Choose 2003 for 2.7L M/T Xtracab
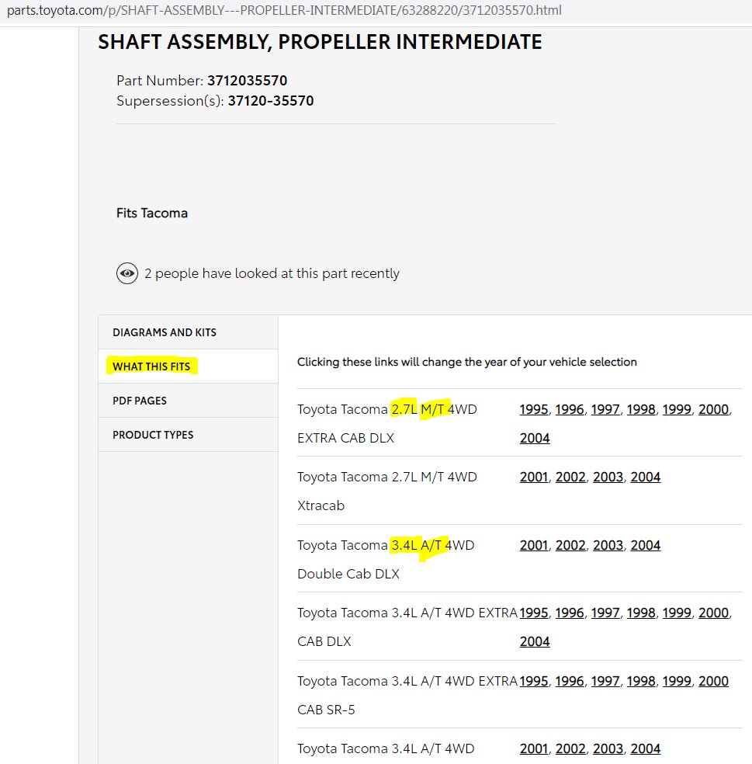 tap(608, 477)
